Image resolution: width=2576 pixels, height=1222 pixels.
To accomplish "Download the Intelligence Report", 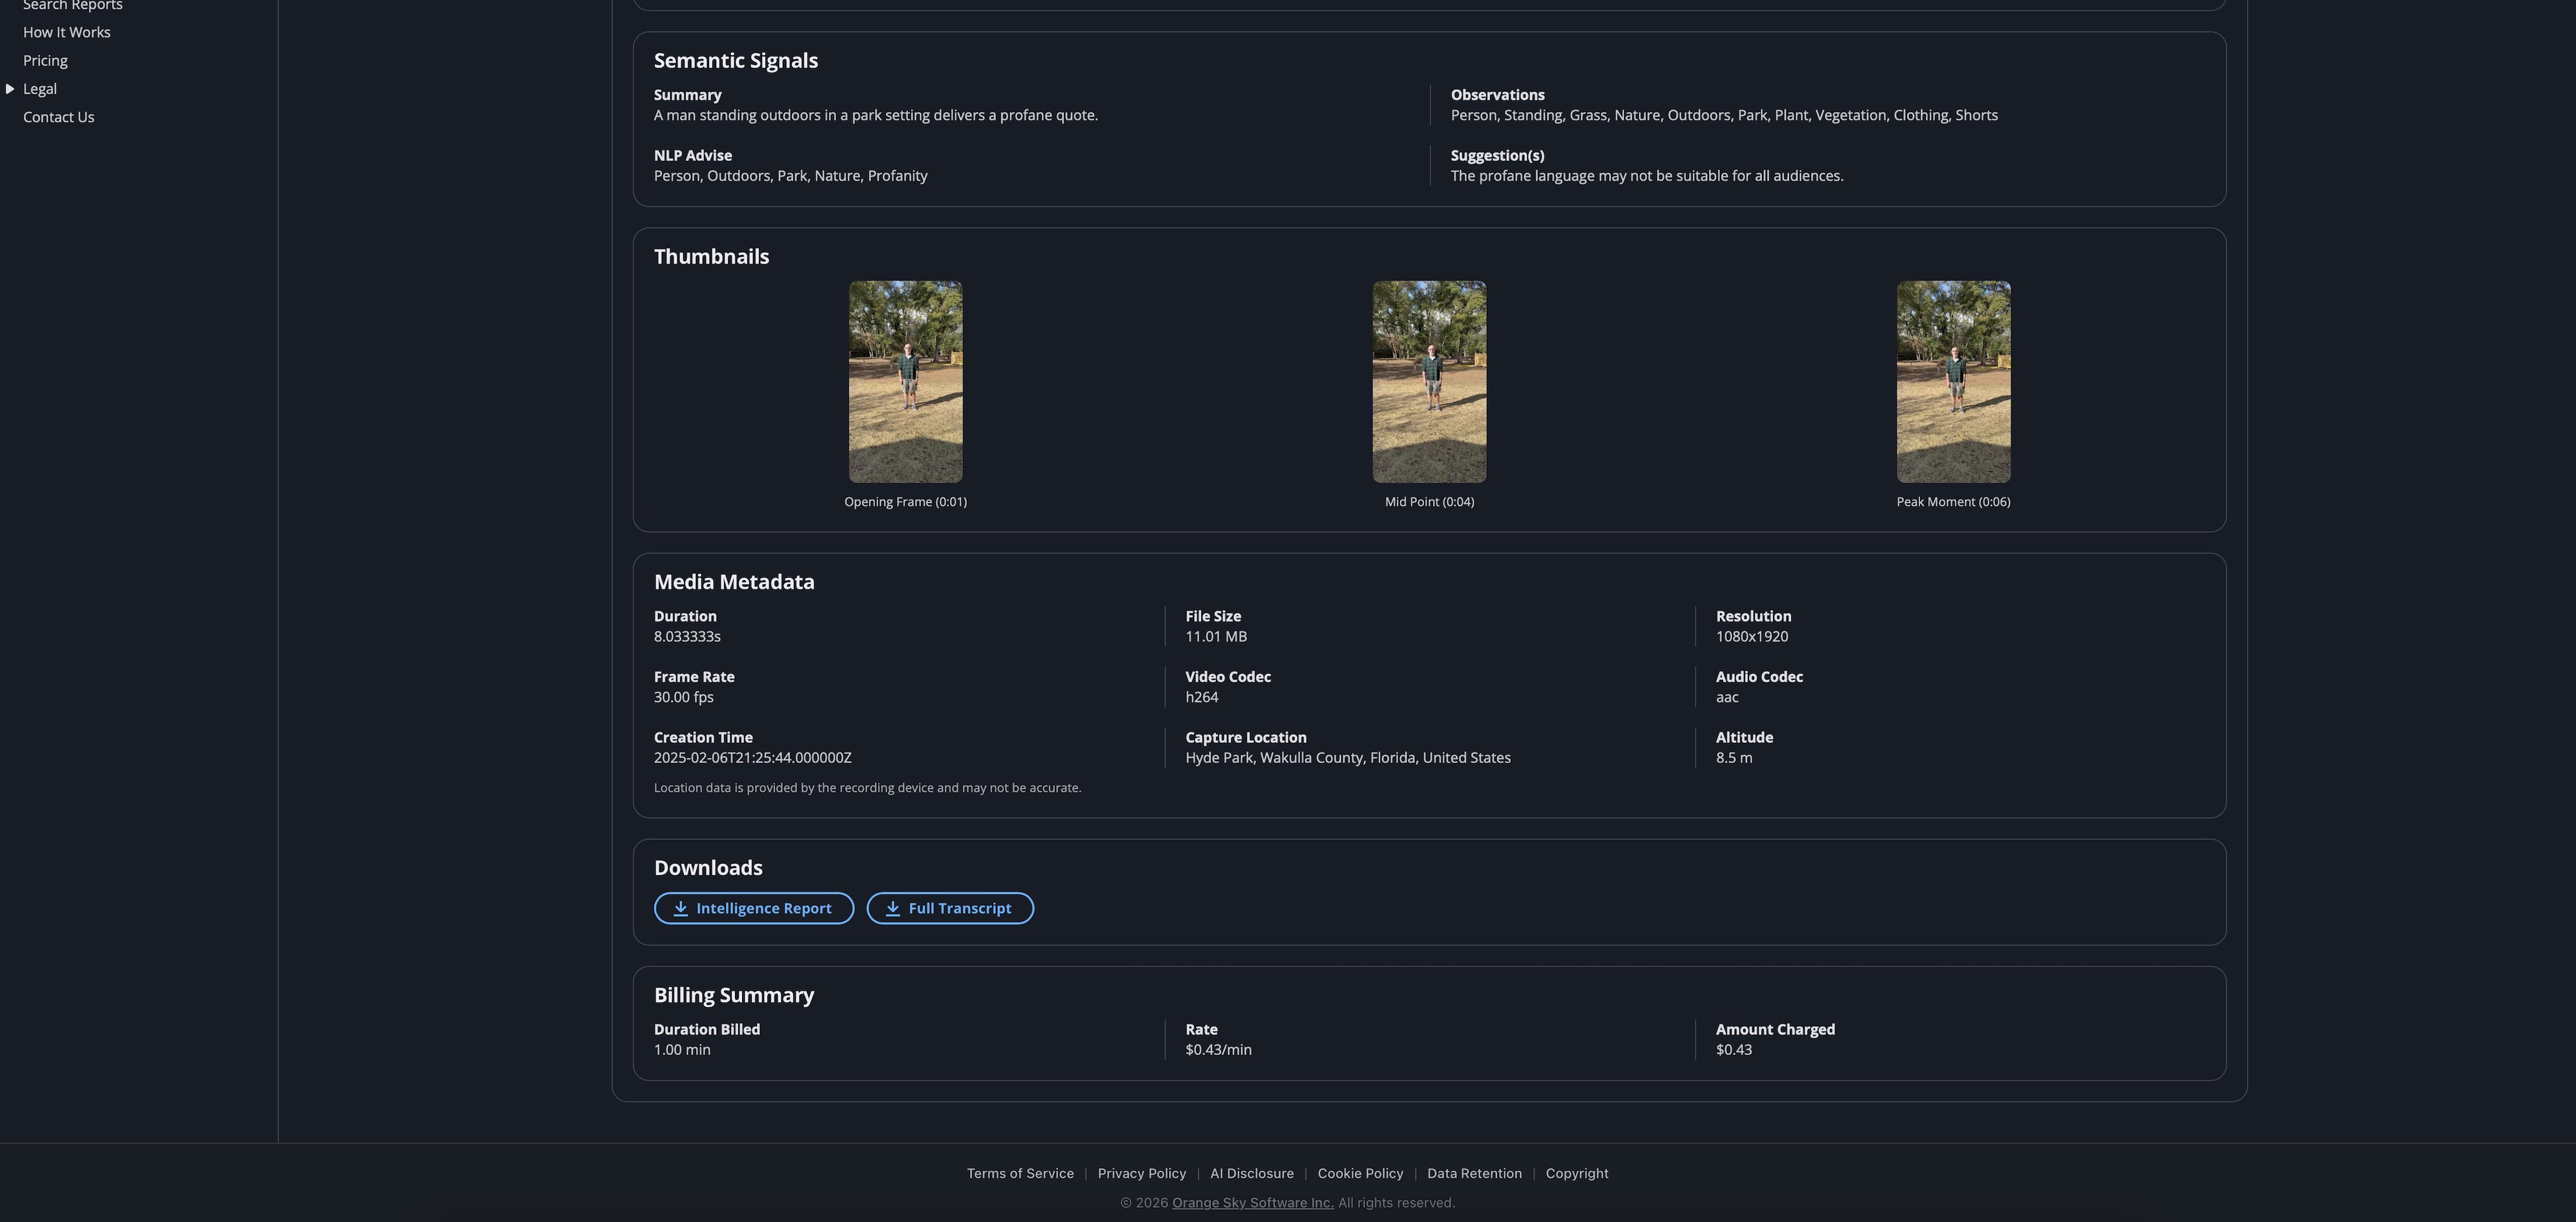I will [754, 908].
